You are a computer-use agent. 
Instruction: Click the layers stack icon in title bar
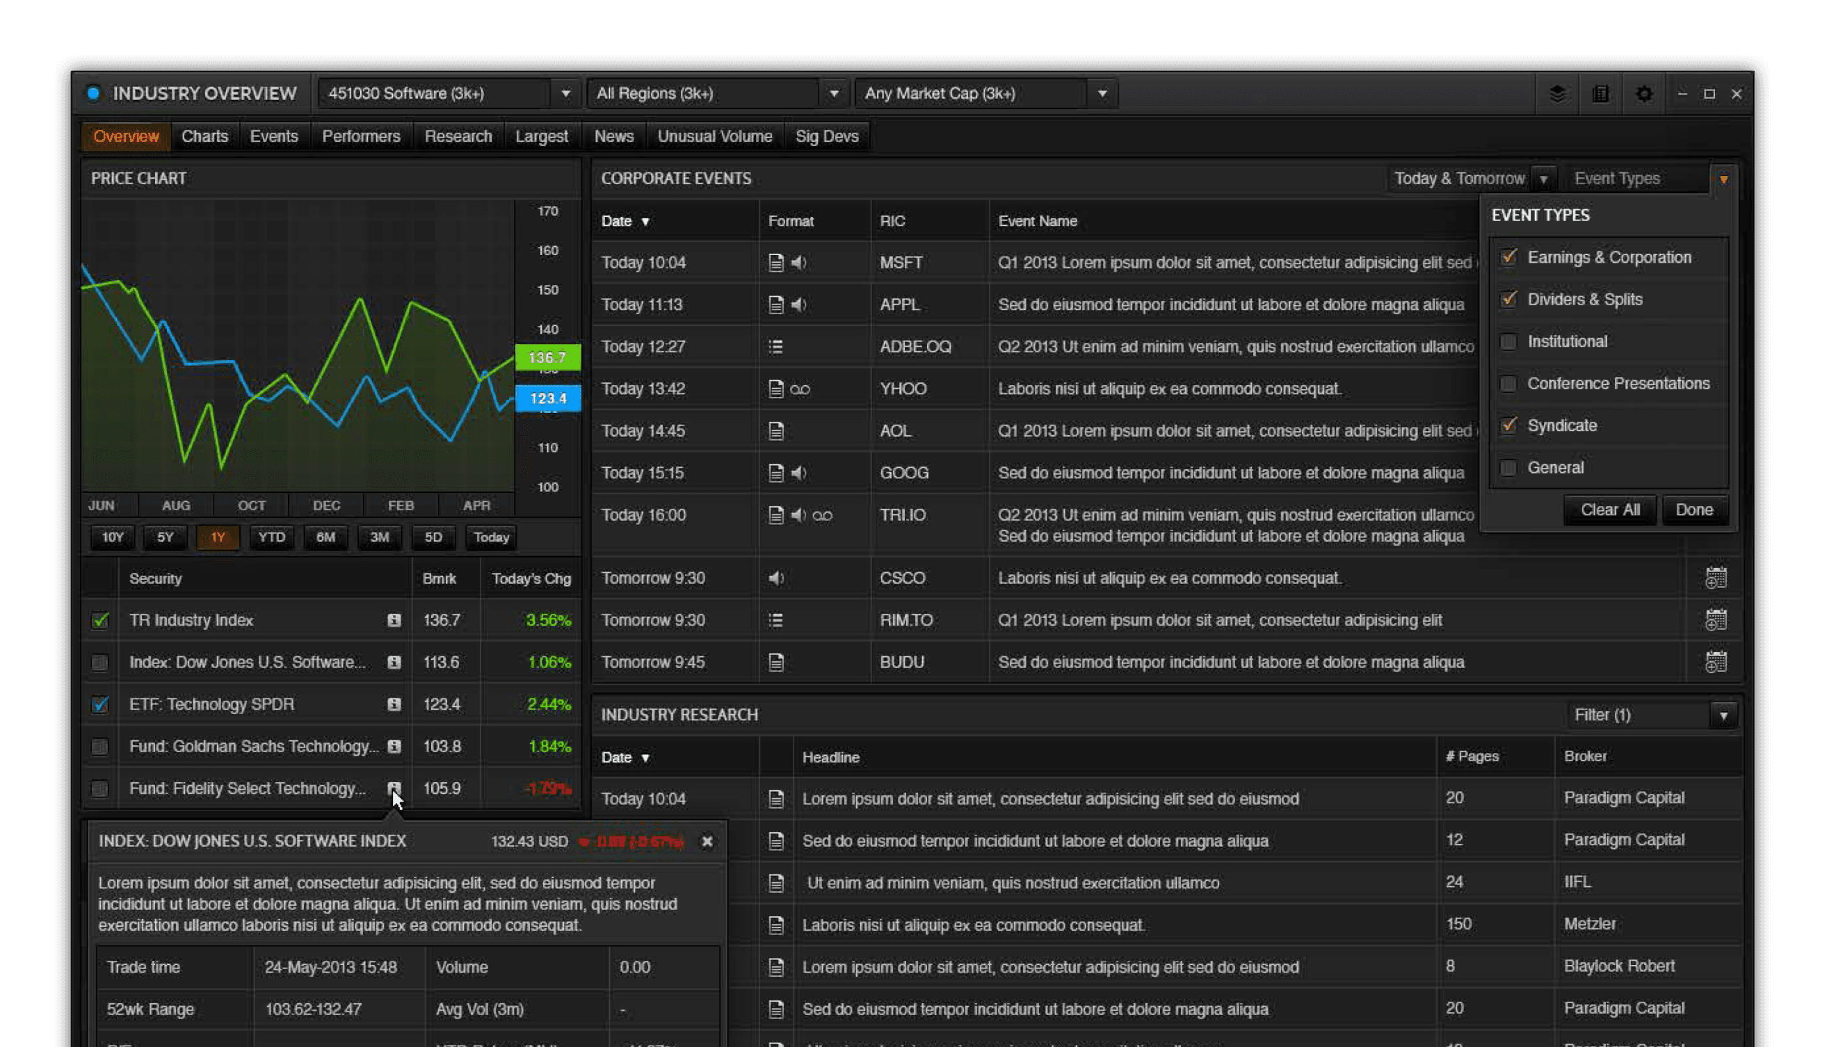[x=1557, y=93]
